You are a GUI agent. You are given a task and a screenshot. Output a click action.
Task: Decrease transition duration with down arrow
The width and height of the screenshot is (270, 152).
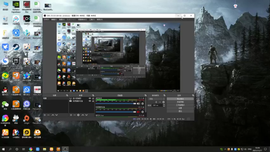(164, 106)
